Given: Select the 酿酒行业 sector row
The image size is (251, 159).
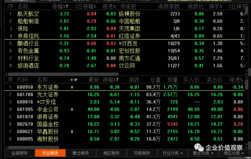Looking at the screenshot, I should pyautogui.click(x=125, y=43).
